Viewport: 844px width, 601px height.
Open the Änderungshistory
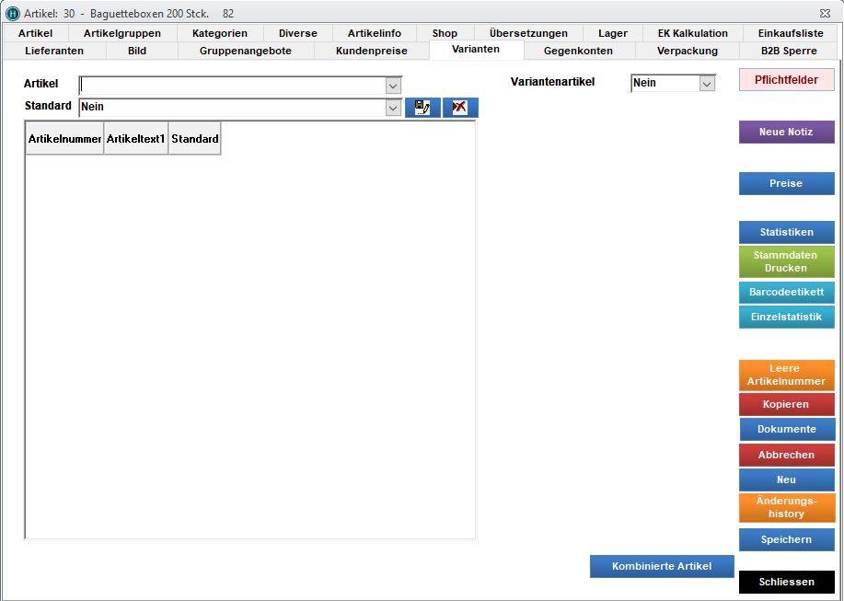(786, 507)
